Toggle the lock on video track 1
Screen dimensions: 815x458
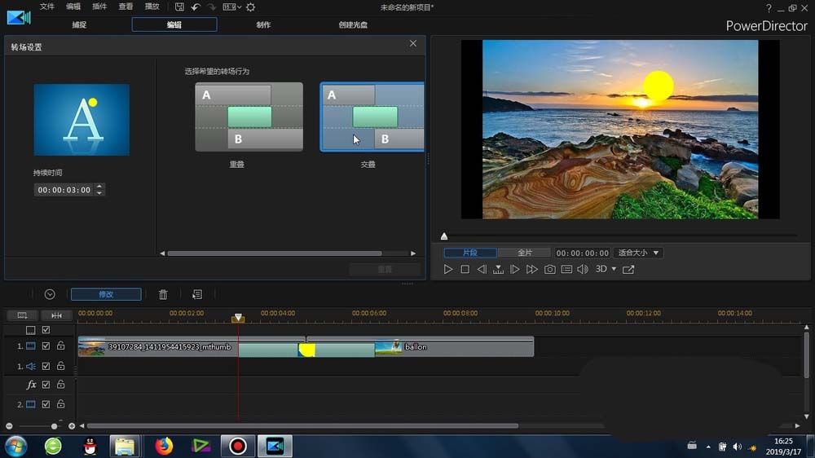(60, 346)
